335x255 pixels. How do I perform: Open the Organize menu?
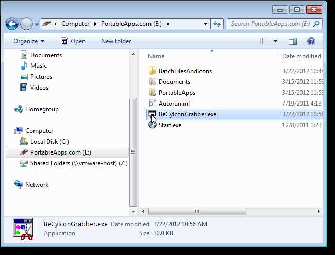pyautogui.click(x=29, y=41)
